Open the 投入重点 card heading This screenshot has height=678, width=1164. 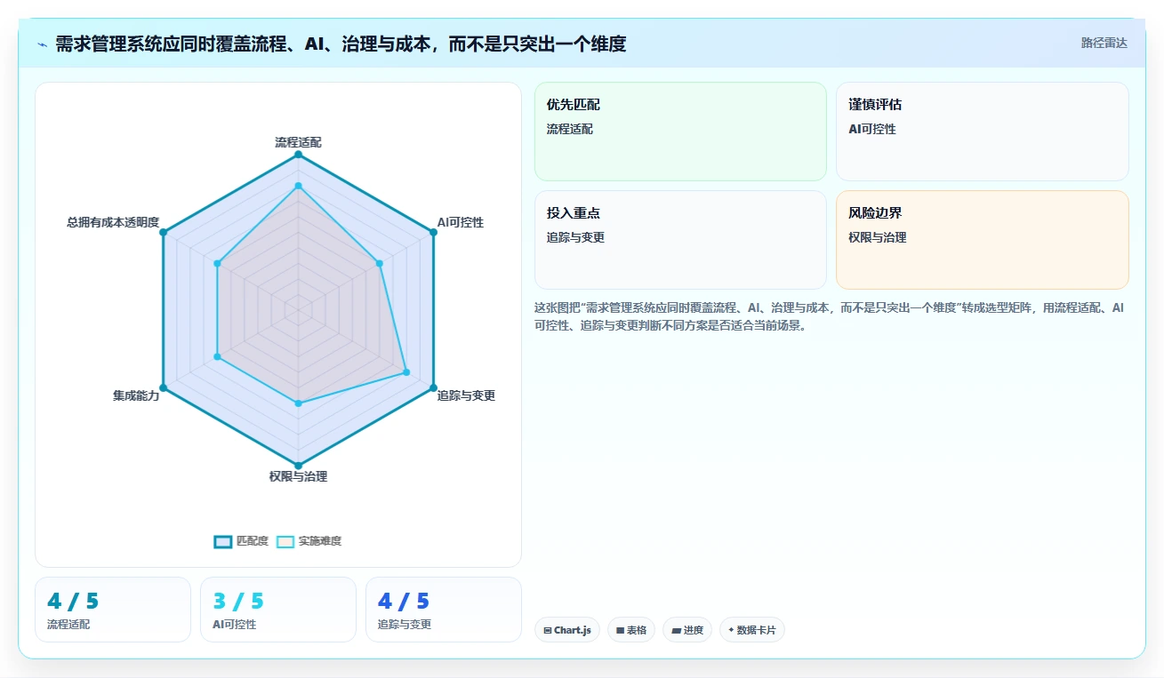574,213
